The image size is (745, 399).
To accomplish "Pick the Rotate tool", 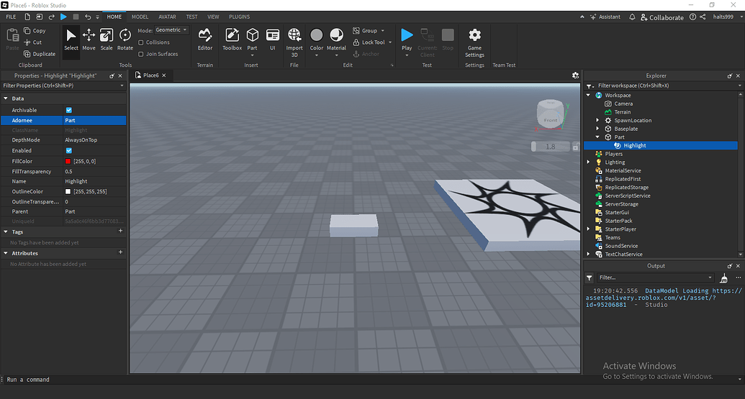I will [x=125, y=40].
